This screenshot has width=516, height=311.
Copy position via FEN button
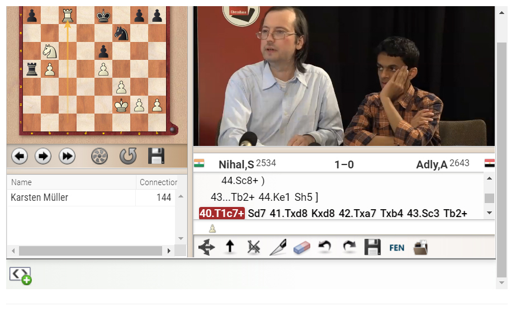tap(397, 248)
